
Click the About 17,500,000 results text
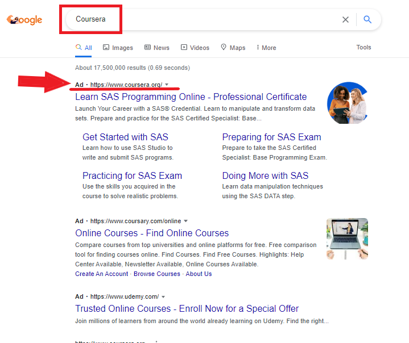133,68
